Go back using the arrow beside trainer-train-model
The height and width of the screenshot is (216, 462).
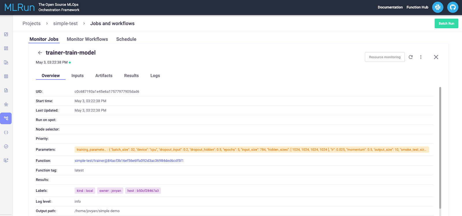[40, 53]
